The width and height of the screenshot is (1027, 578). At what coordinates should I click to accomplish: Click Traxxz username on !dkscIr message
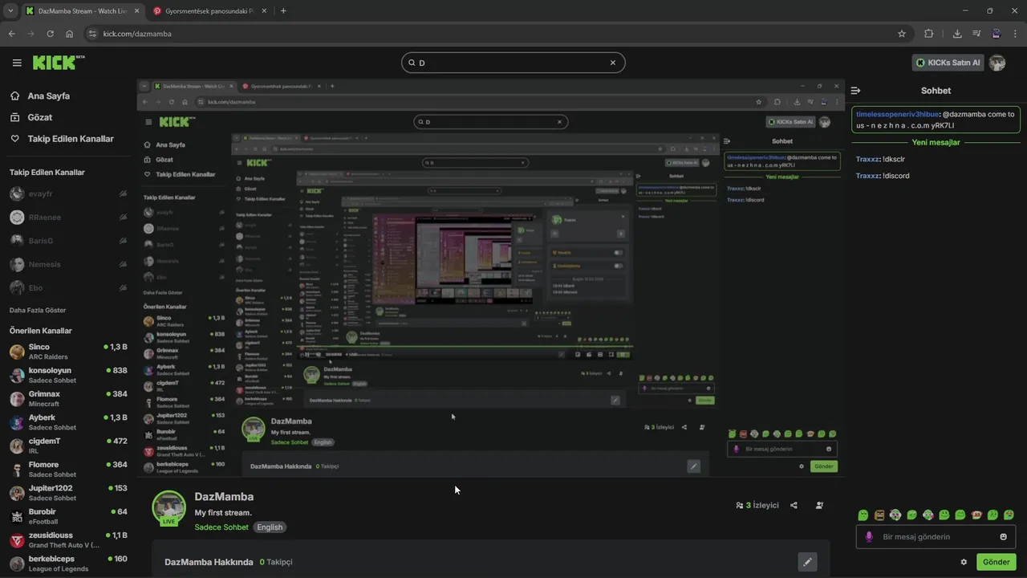(x=867, y=159)
